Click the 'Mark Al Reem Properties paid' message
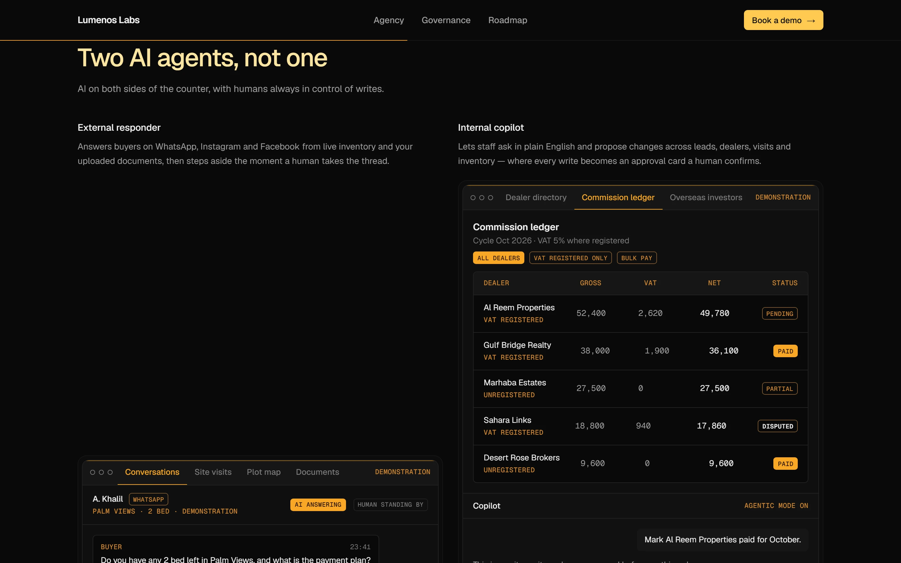Screen dimensions: 901x563 [722, 540]
